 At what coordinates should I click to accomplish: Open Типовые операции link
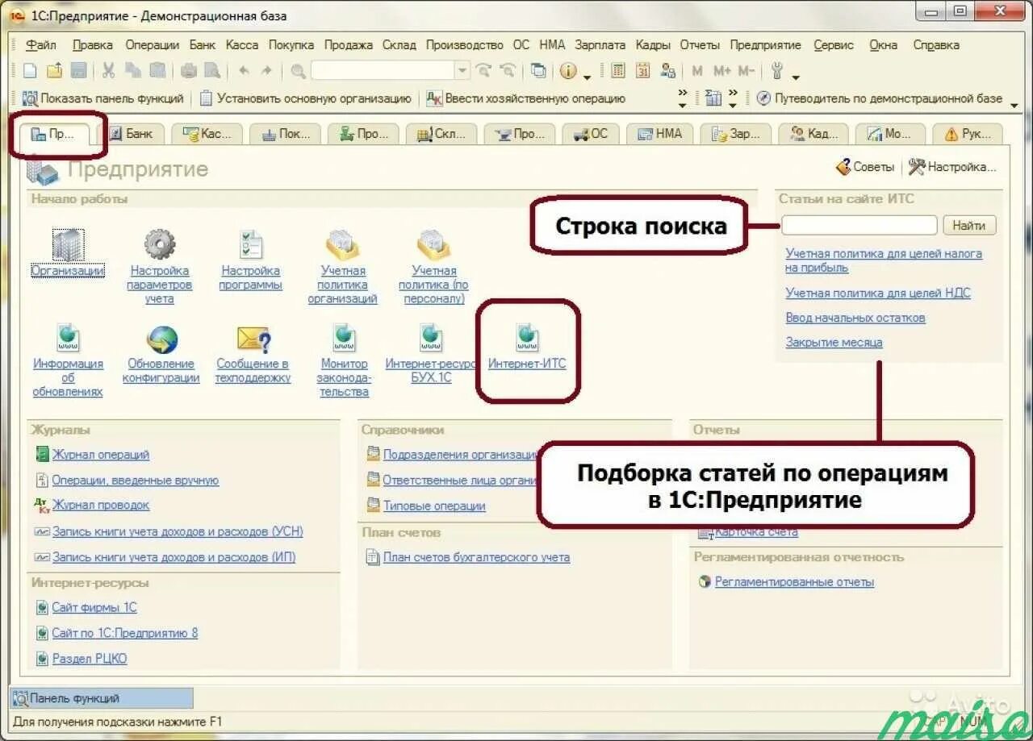coord(434,506)
